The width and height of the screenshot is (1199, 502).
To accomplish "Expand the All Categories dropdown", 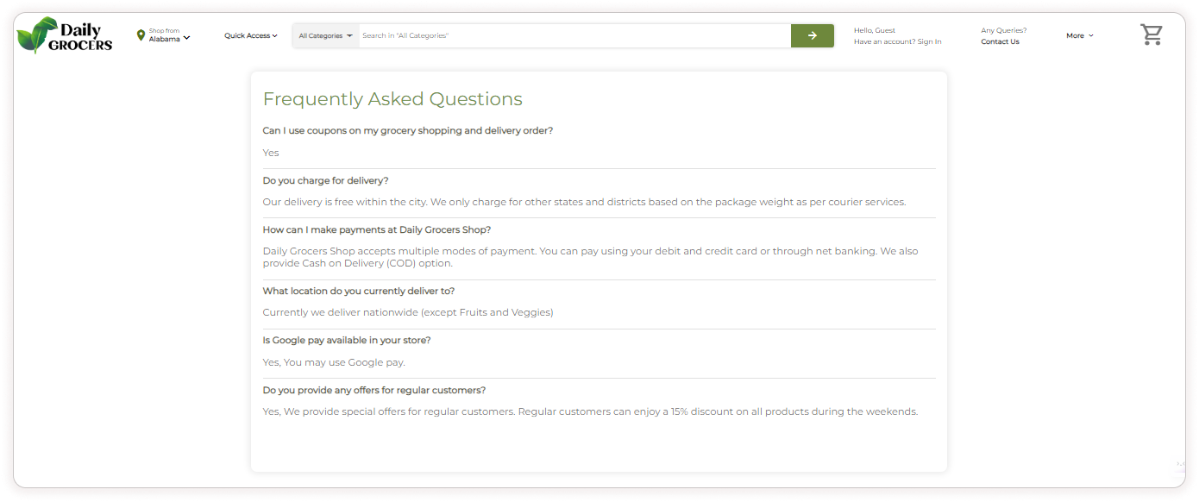I will [x=325, y=35].
